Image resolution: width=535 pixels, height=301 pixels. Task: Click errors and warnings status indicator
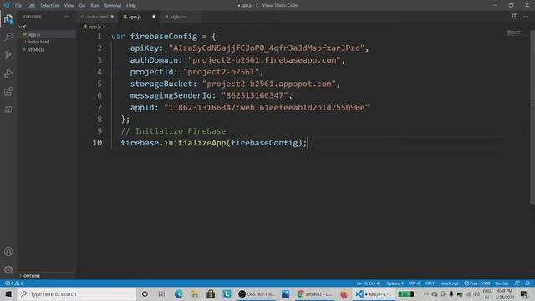[x=14, y=283]
